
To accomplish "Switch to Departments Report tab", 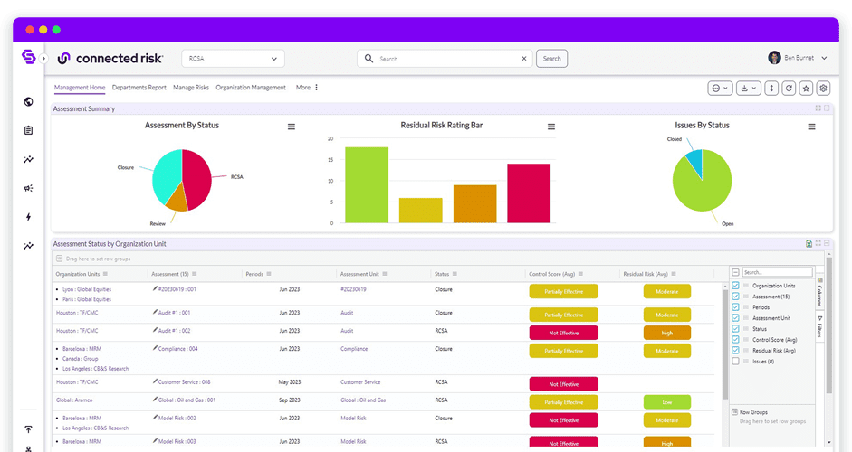I will click(x=139, y=88).
